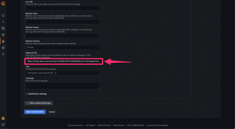Open the Dashboards grid icon
Screen dimensions: 235x129
pyautogui.click(x=3, y=28)
